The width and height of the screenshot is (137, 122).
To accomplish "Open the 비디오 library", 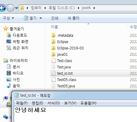I will [x=18, y=73].
